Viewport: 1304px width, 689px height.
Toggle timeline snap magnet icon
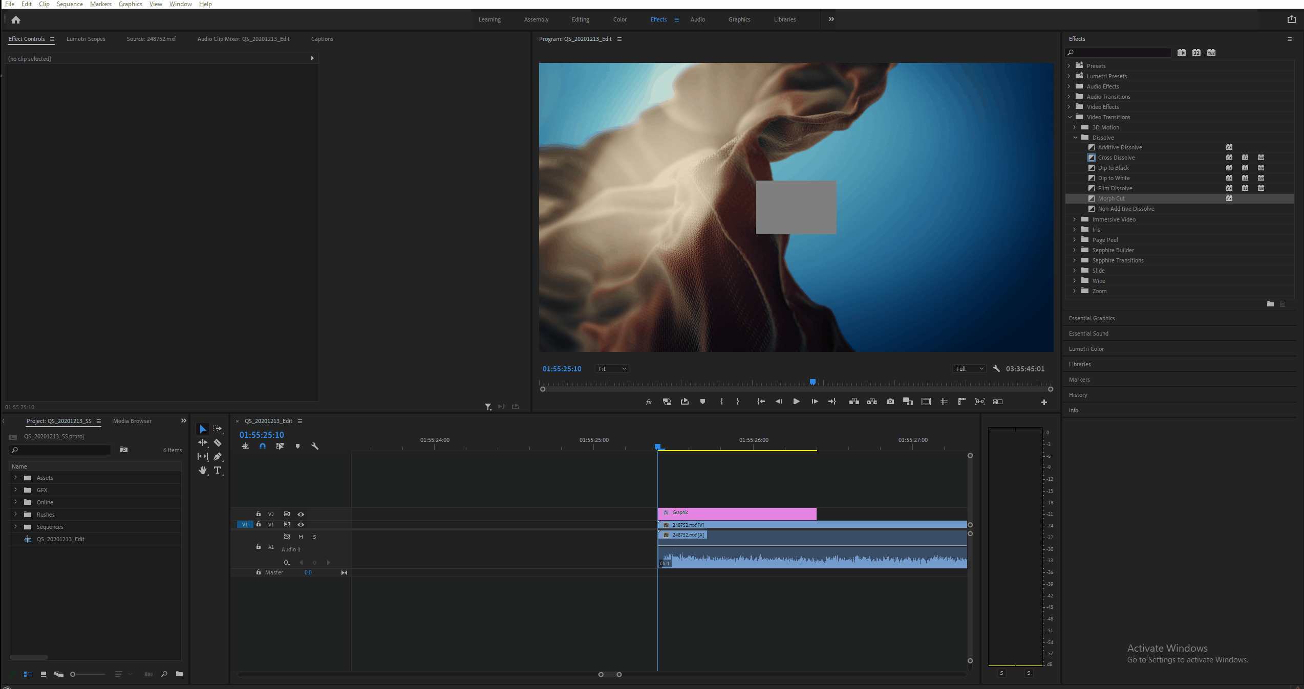263,446
